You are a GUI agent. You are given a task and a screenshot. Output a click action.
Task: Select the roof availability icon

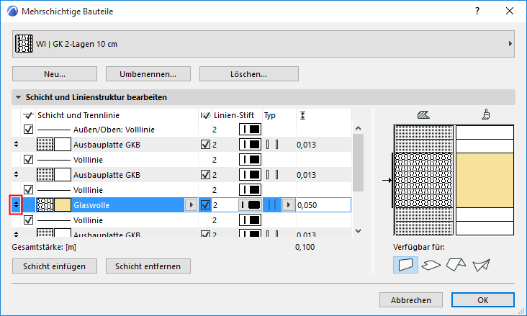point(456,265)
